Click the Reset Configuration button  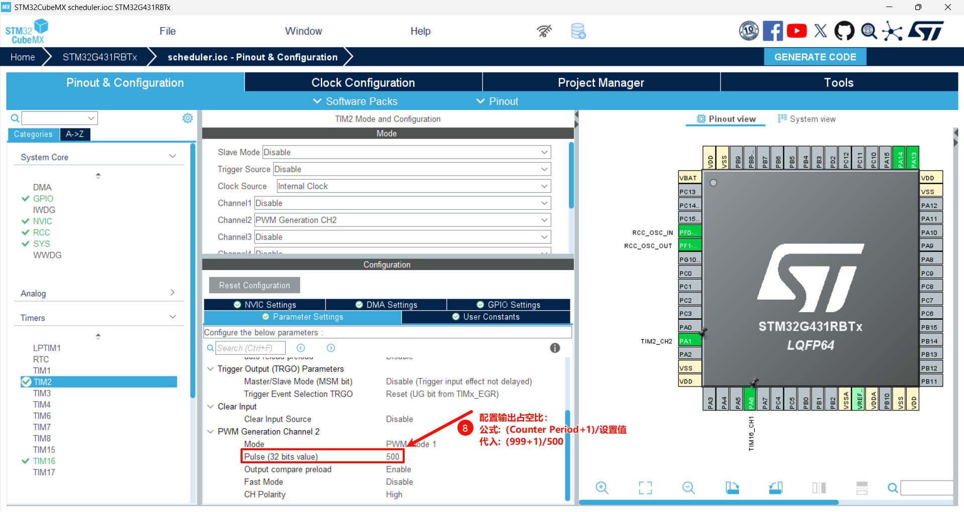(255, 285)
